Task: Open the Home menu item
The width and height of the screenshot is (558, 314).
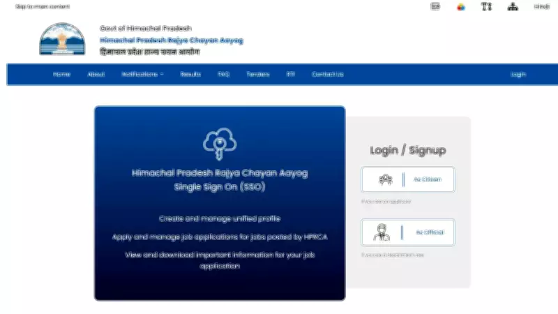Action: tap(61, 74)
